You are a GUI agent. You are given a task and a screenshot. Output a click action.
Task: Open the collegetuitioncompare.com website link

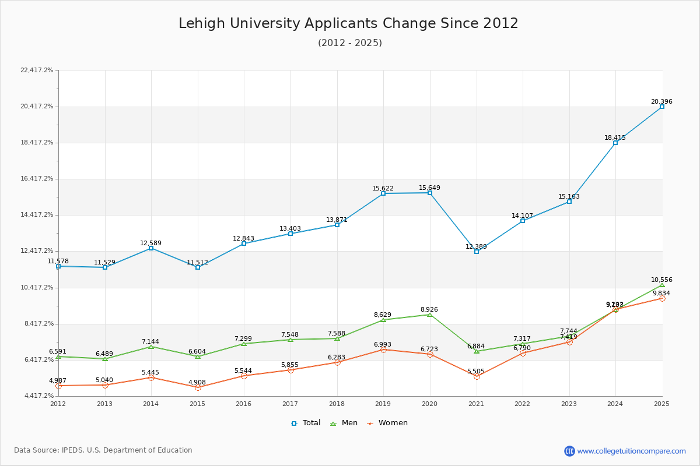(x=631, y=451)
